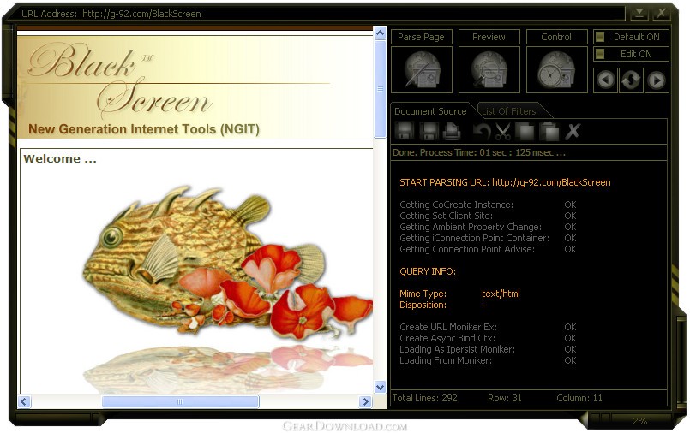Click the 'Total Lines: 292' status entry
Viewport: 690px width, 433px height.
(x=424, y=398)
